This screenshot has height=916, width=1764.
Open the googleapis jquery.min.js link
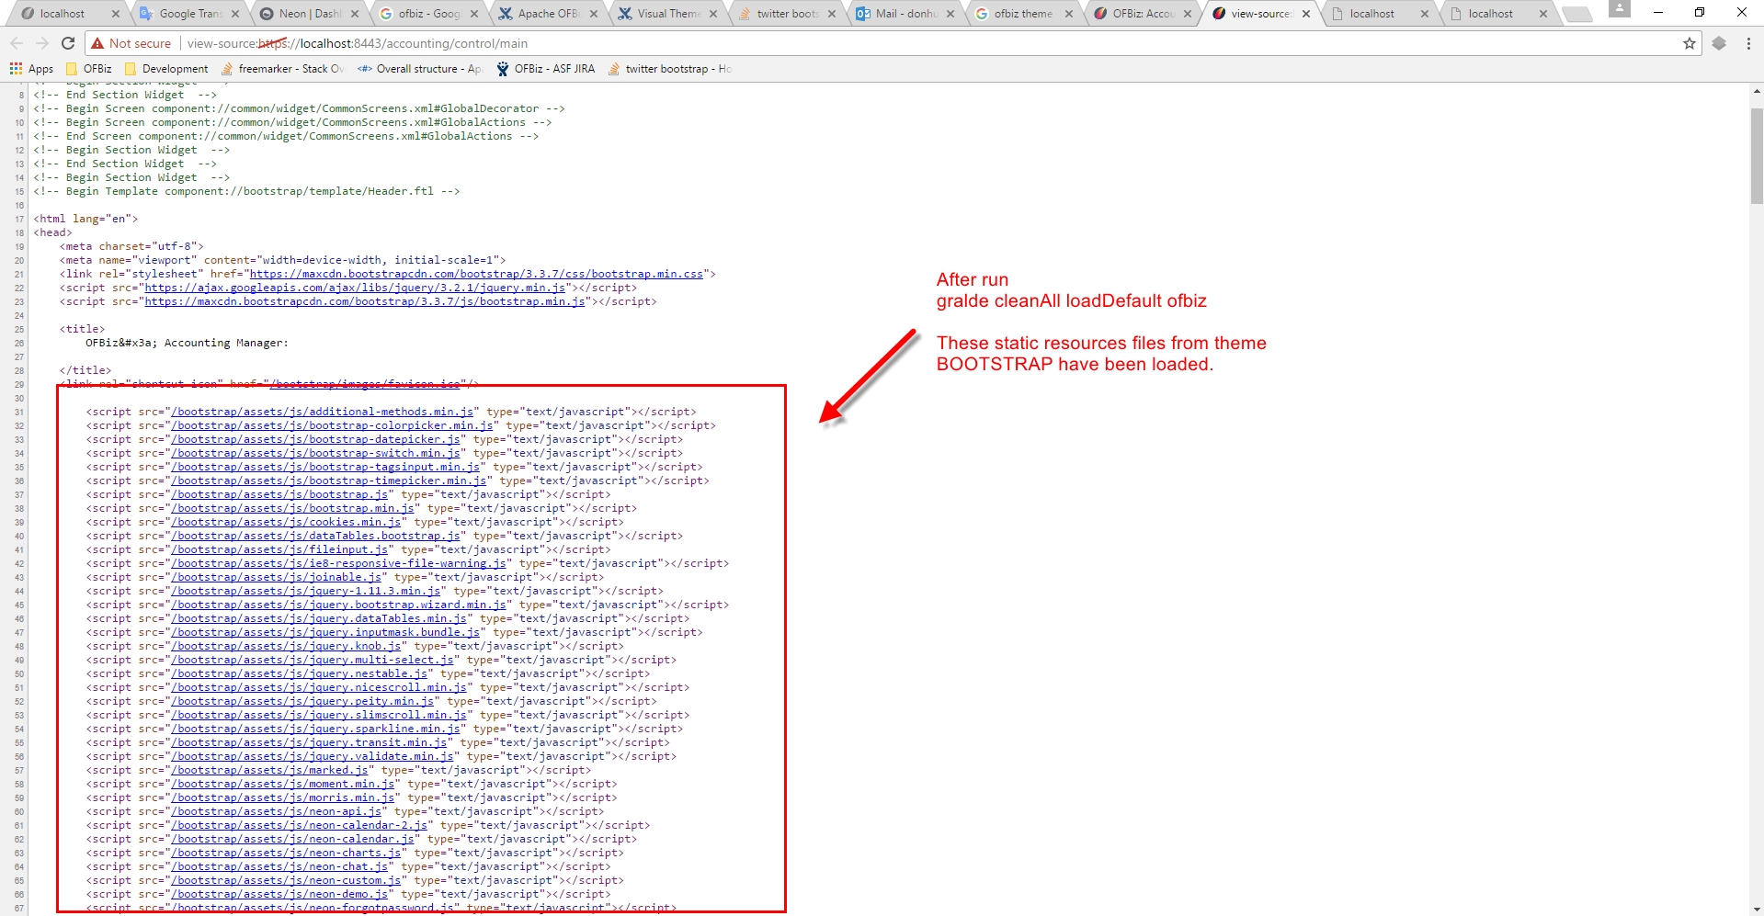click(355, 288)
